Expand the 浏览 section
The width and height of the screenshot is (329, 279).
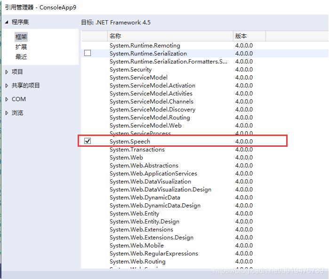coord(7,113)
